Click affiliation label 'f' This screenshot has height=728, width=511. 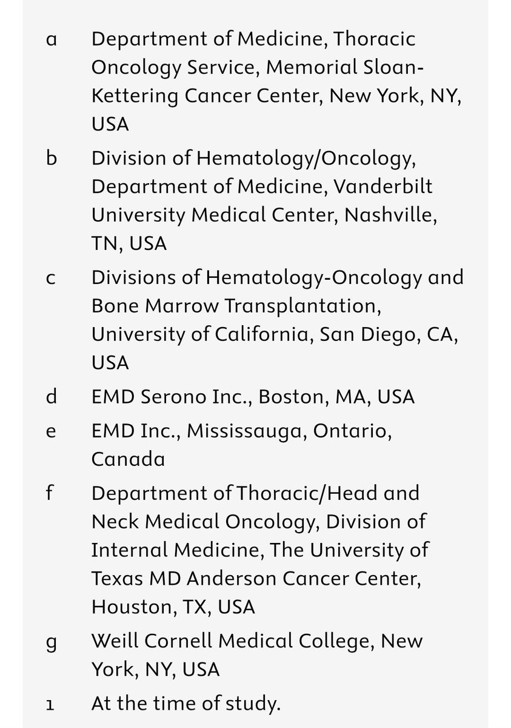point(51,493)
